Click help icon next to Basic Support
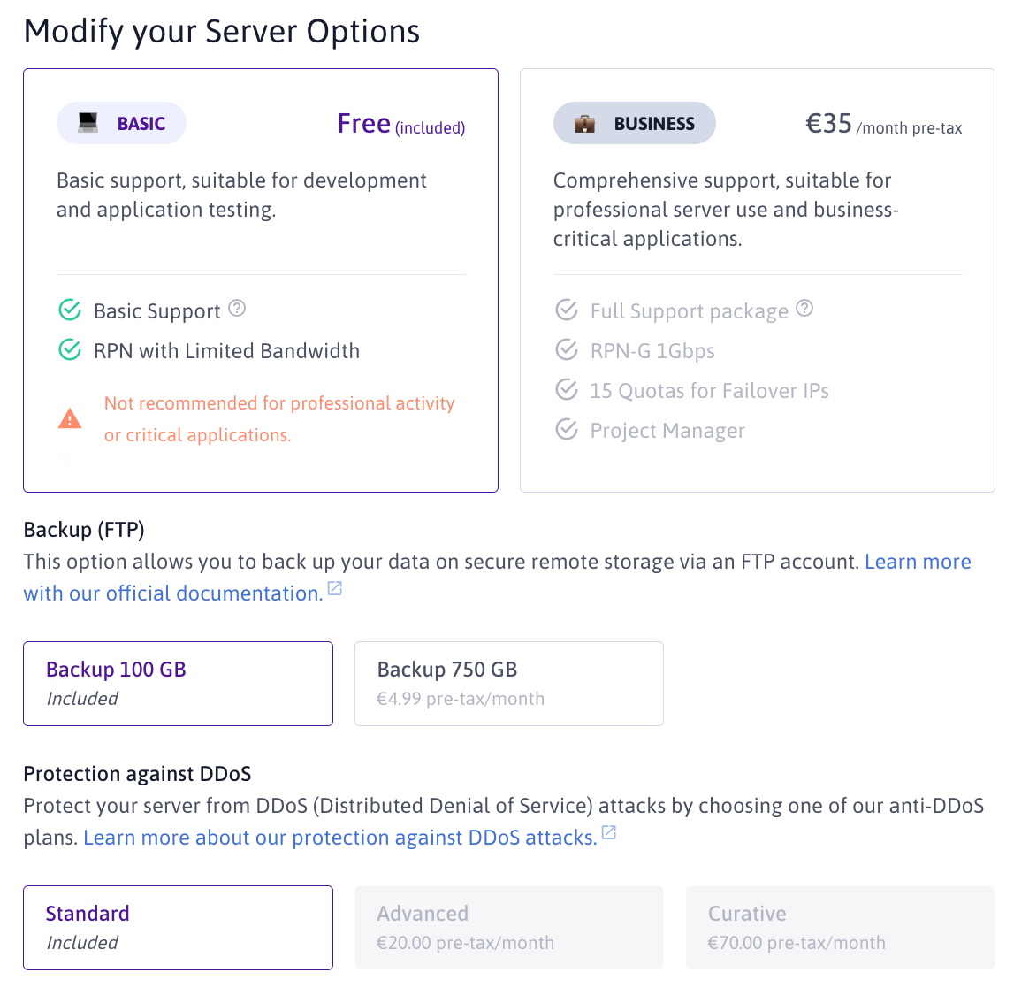The width and height of the screenshot is (1029, 1003). pyautogui.click(x=237, y=309)
